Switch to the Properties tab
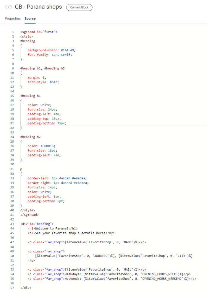 point(13,19)
